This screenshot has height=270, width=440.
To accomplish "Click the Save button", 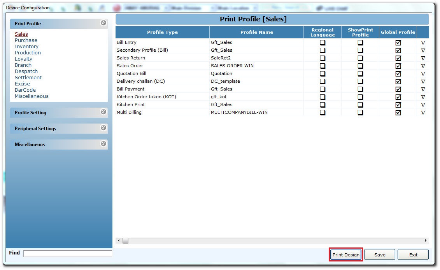I will coord(380,255).
